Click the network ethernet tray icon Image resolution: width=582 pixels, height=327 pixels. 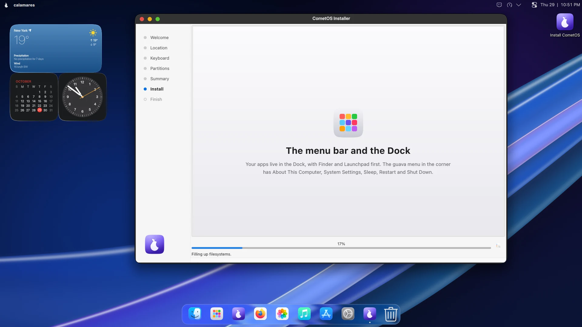coord(499,5)
